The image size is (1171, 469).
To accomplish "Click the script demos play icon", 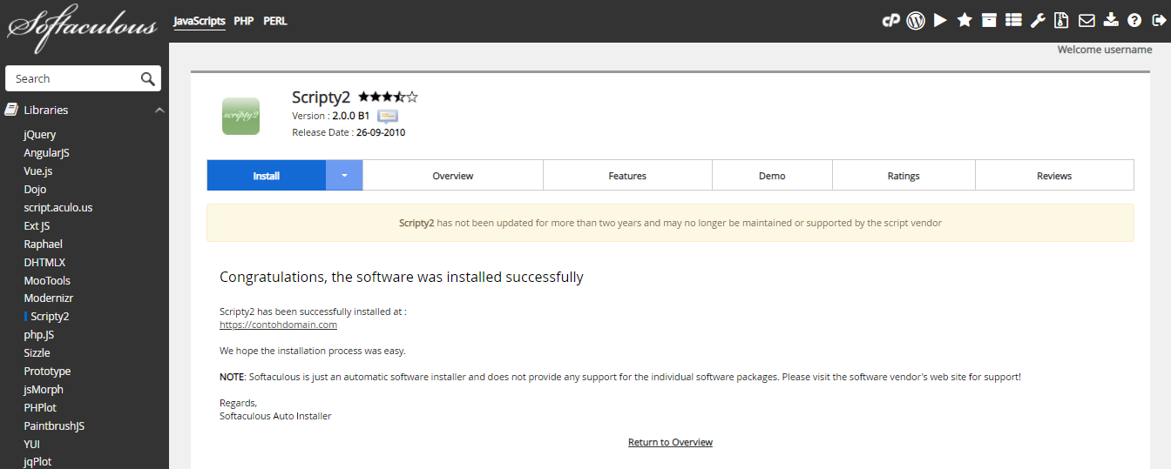I will [x=940, y=21].
